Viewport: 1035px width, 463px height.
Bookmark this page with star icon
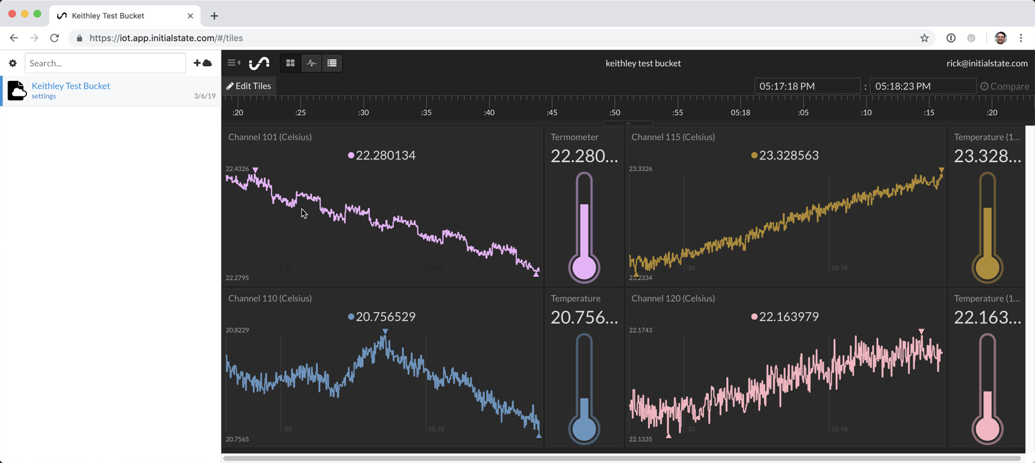[924, 38]
